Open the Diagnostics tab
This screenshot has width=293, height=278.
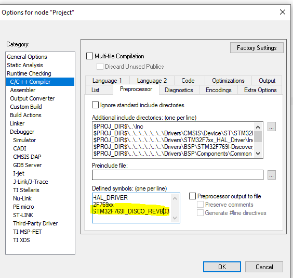point(179,90)
